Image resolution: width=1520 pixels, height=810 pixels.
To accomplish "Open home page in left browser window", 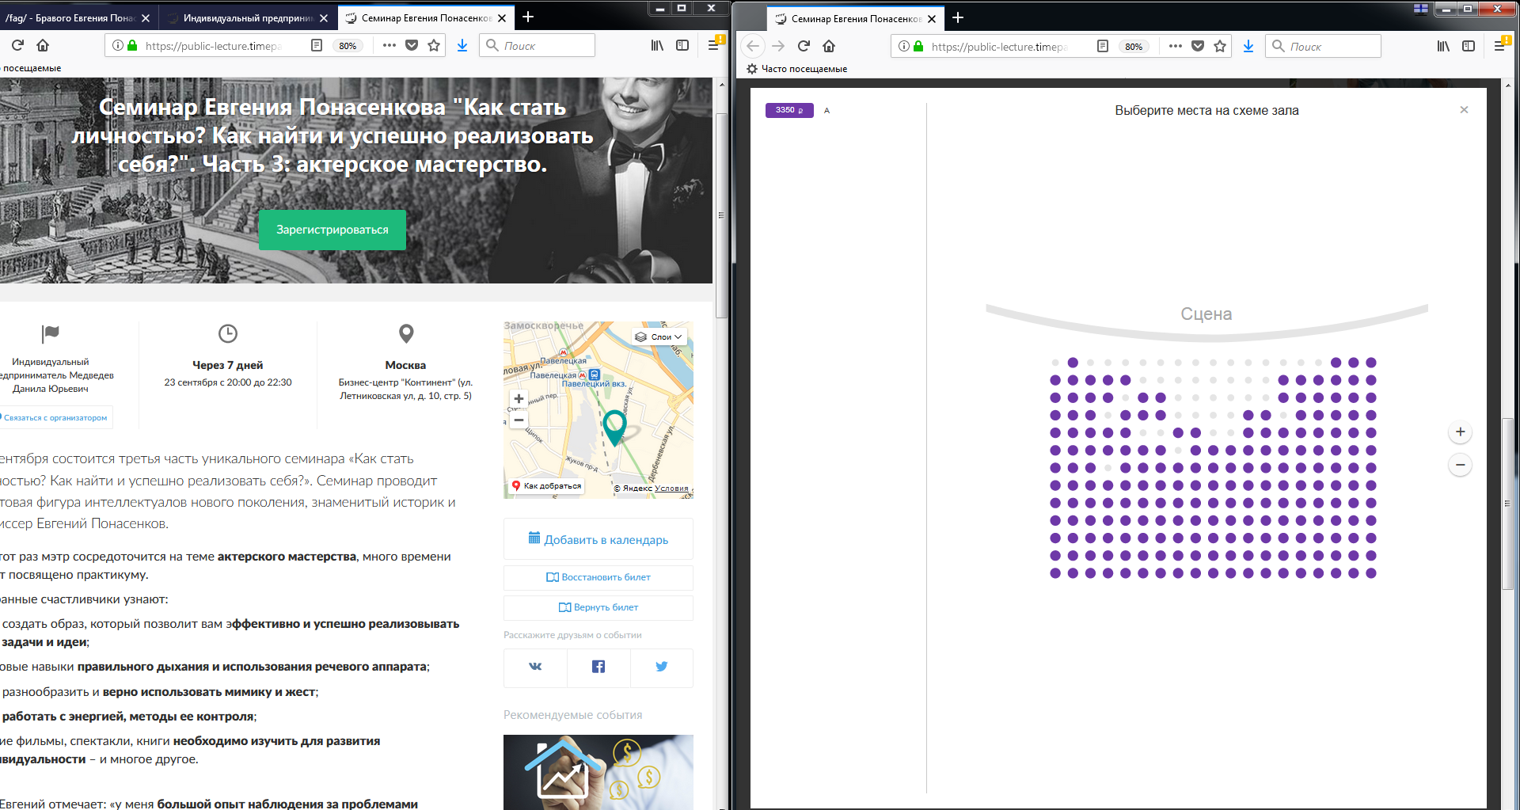I will coord(43,45).
